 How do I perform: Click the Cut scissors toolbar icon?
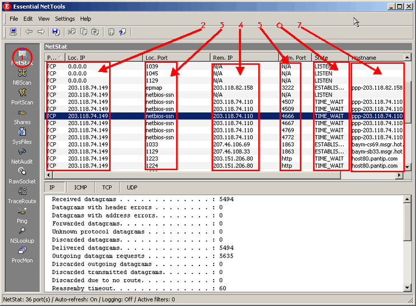pos(71,32)
